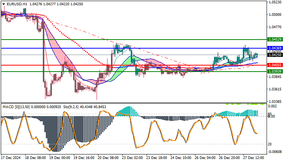Click the 0.002 indicator scale label

[273, 106]
